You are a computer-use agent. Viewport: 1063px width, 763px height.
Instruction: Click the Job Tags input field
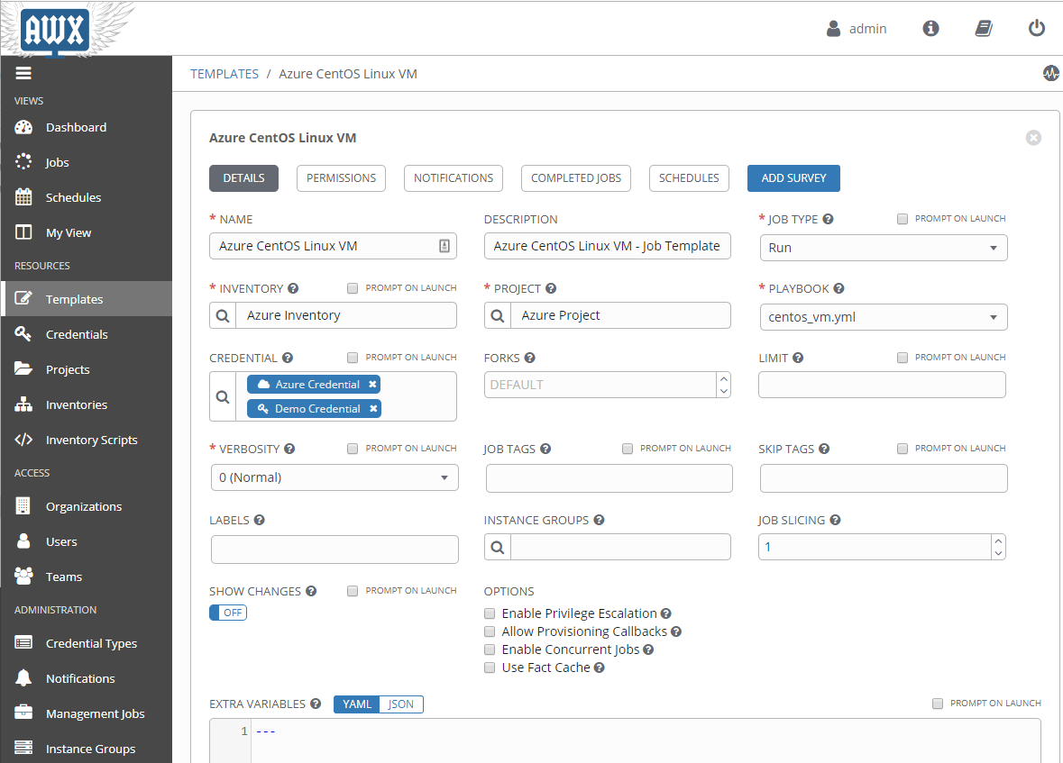click(x=609, y=478)
